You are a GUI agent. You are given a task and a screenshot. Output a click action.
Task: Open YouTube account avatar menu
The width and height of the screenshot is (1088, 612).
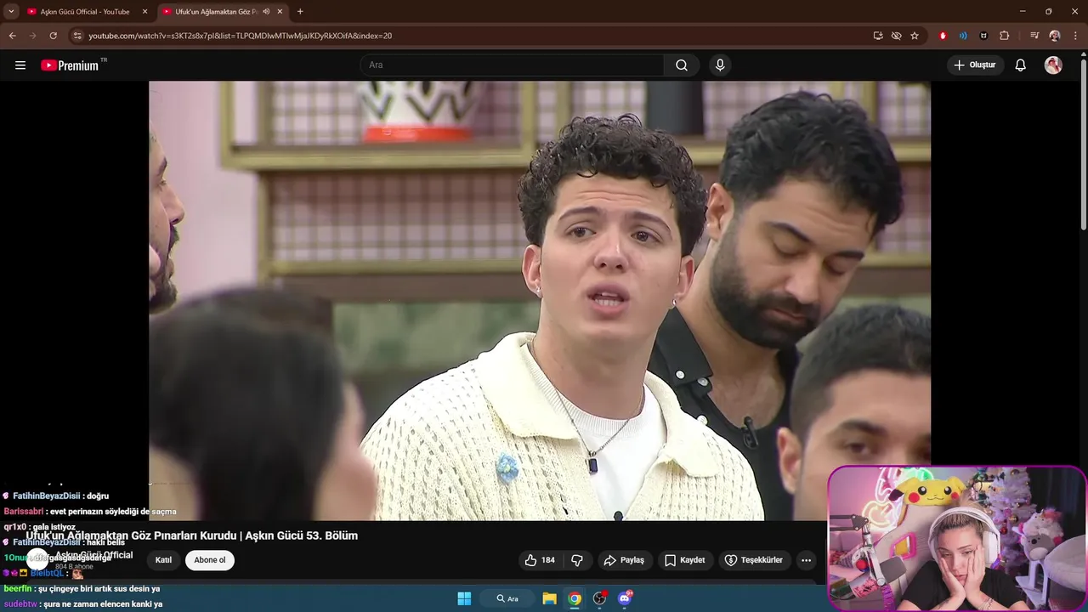pyautogui.click(x=1053, y=65)
